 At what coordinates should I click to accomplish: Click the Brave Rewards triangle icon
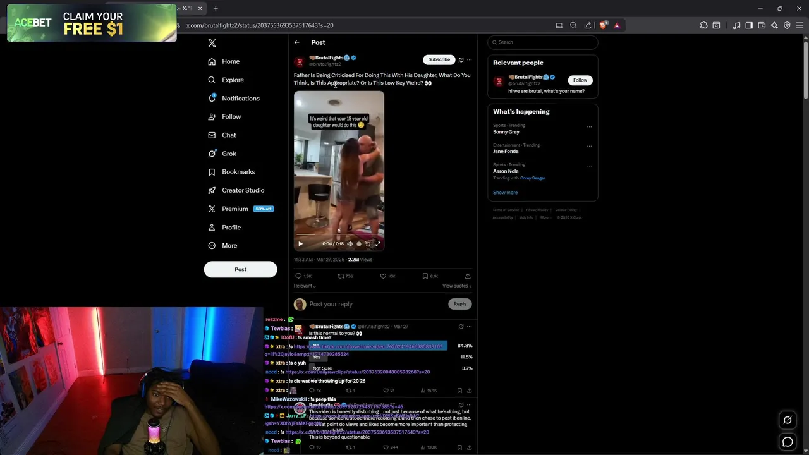click(x=617, y=25)
